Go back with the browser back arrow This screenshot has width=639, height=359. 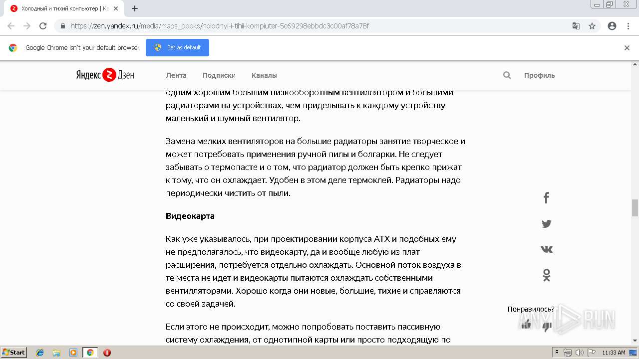[x=11, y=26]
